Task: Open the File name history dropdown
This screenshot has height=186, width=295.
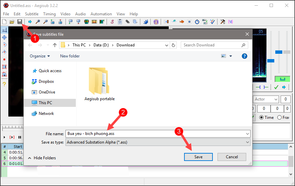Action: tap(248, 134)
